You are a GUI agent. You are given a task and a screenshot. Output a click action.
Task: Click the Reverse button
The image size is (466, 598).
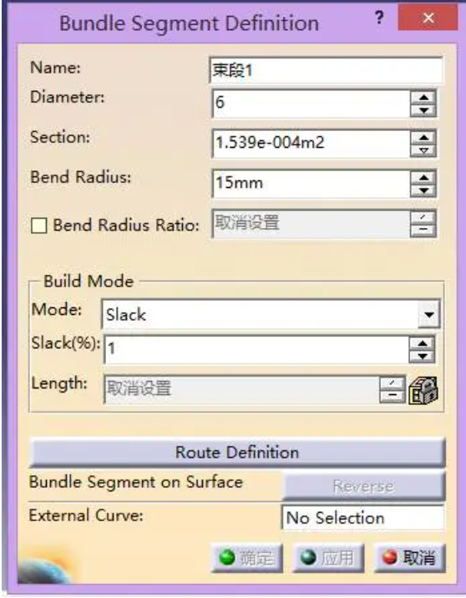tap(363, 486)
